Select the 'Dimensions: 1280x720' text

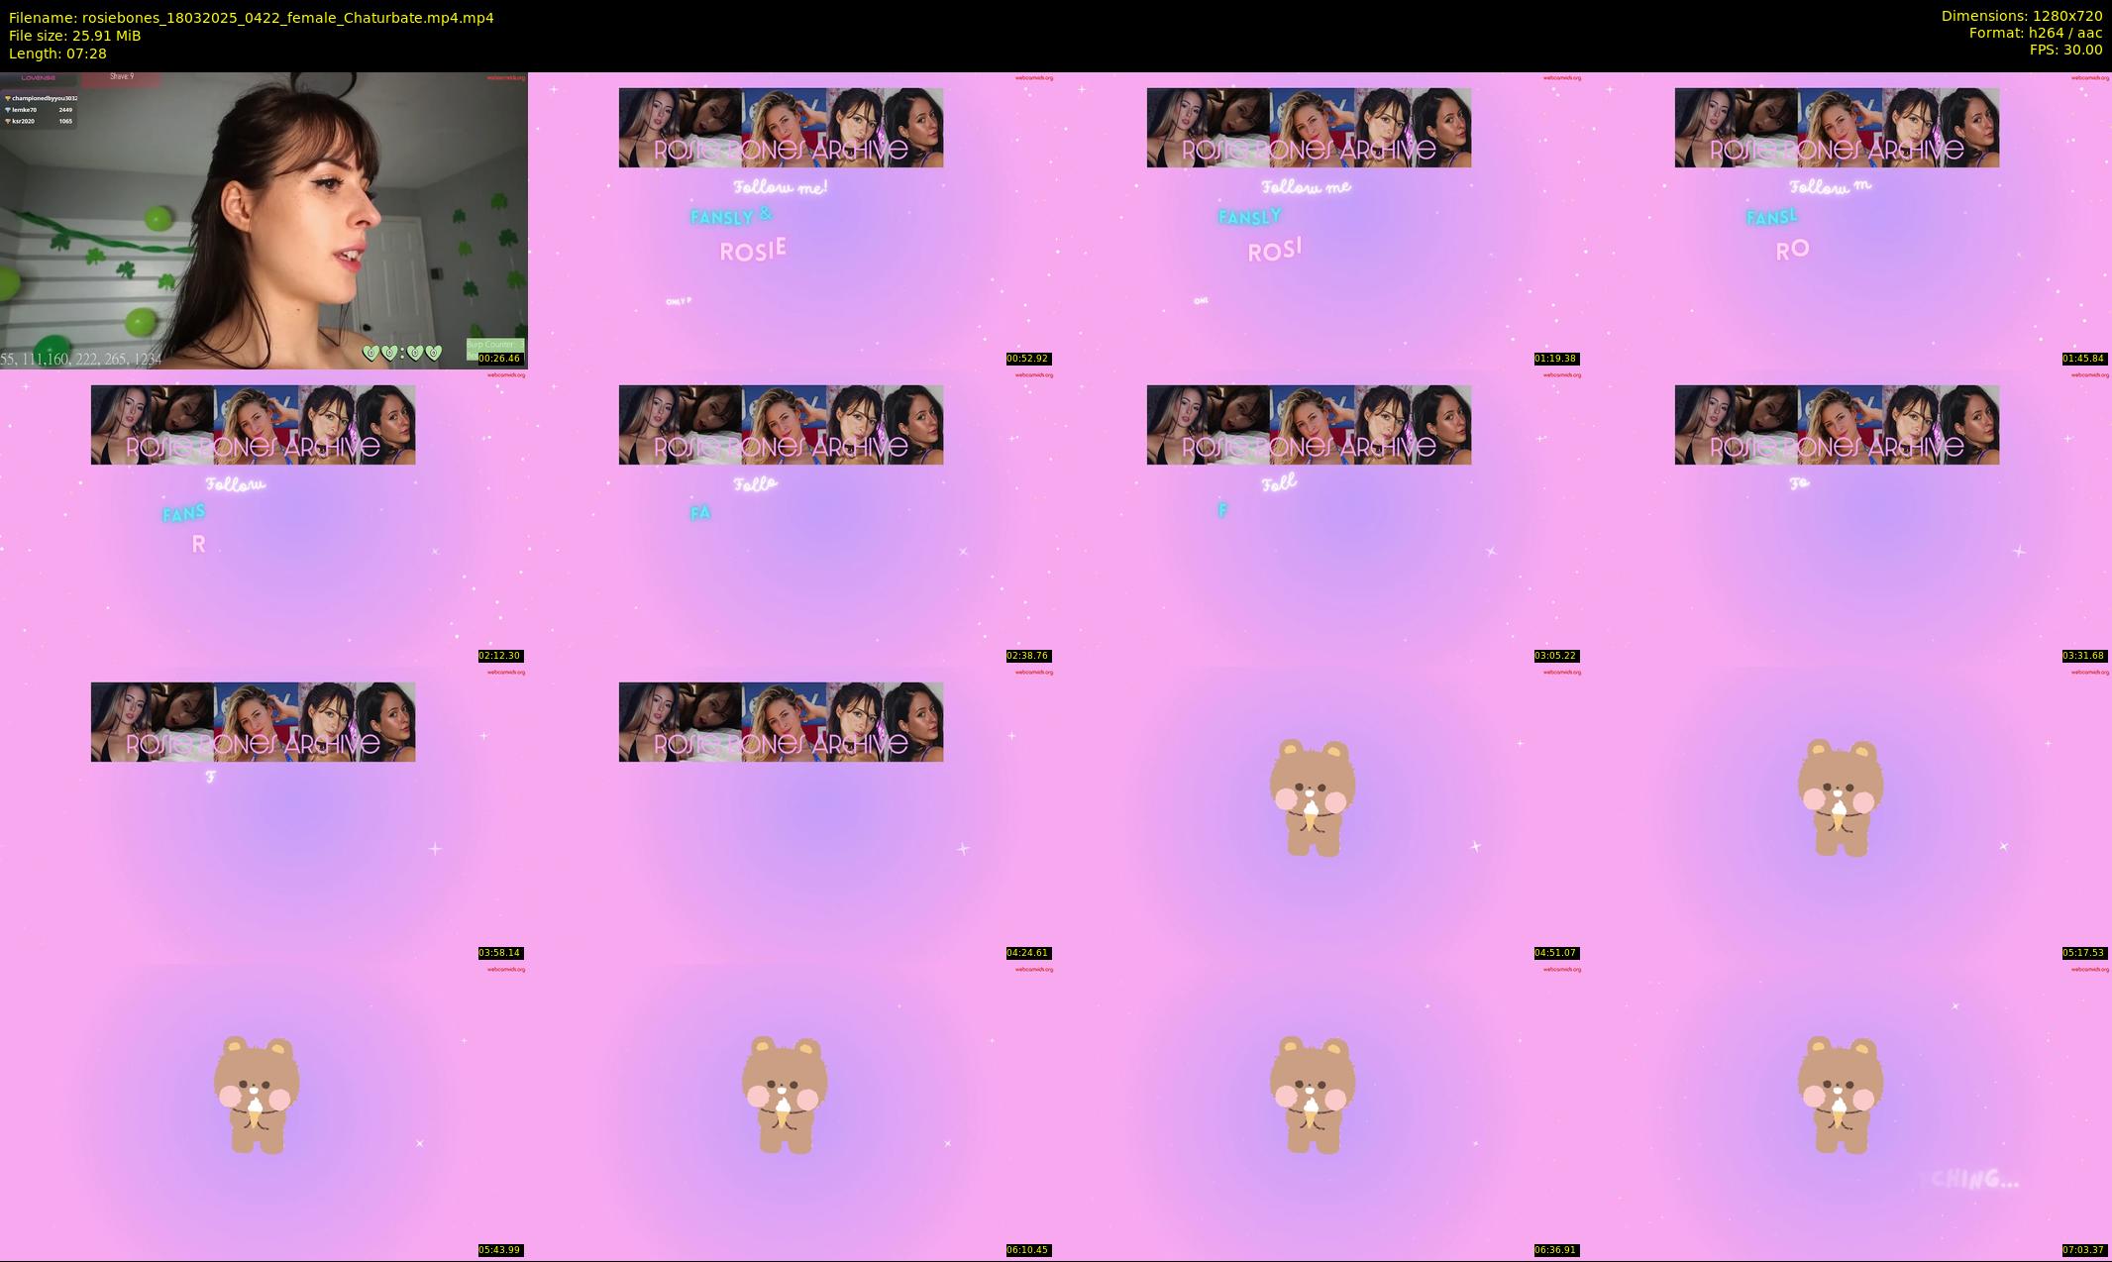click(2022, 16)
